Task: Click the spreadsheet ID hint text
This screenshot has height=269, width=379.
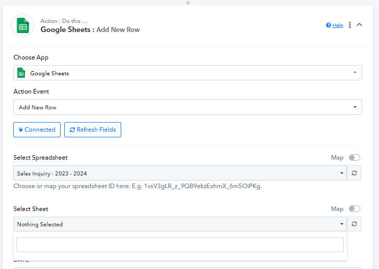Action: click(x=138, y=186)
